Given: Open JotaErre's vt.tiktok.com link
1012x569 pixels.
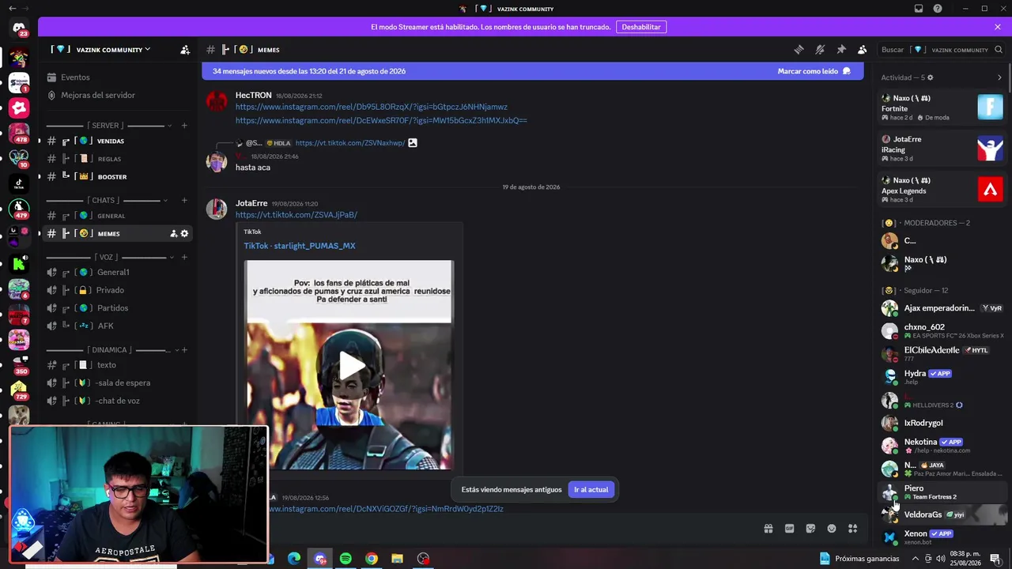Looking at the screenshot, I should (296, 215).
